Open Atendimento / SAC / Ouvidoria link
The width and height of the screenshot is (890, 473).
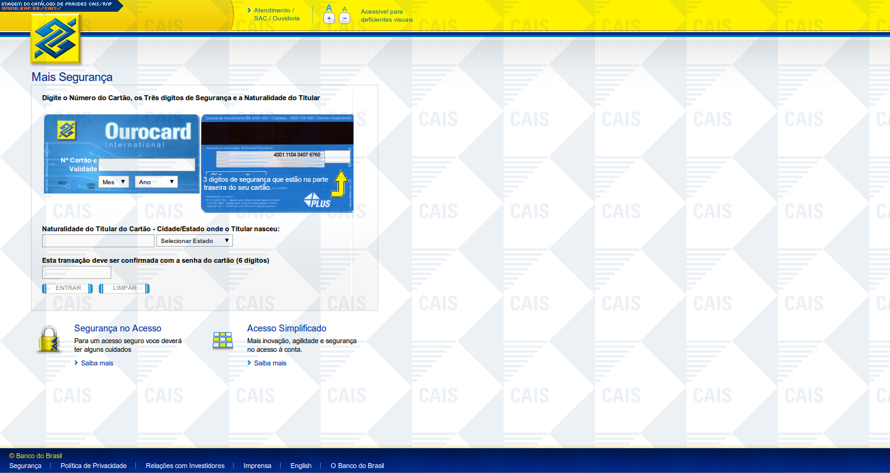point(276,15)
